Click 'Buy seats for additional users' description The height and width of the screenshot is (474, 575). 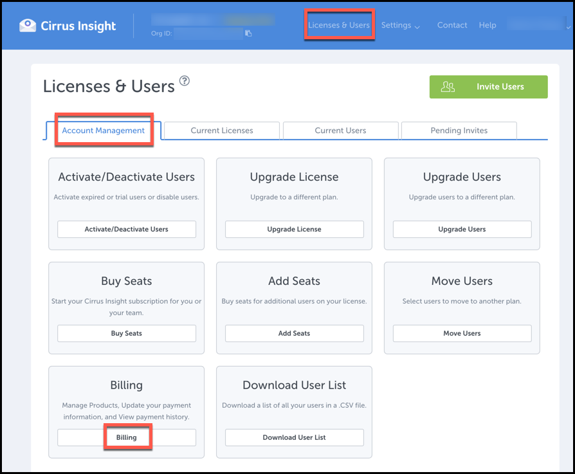[x=294, y=302]
